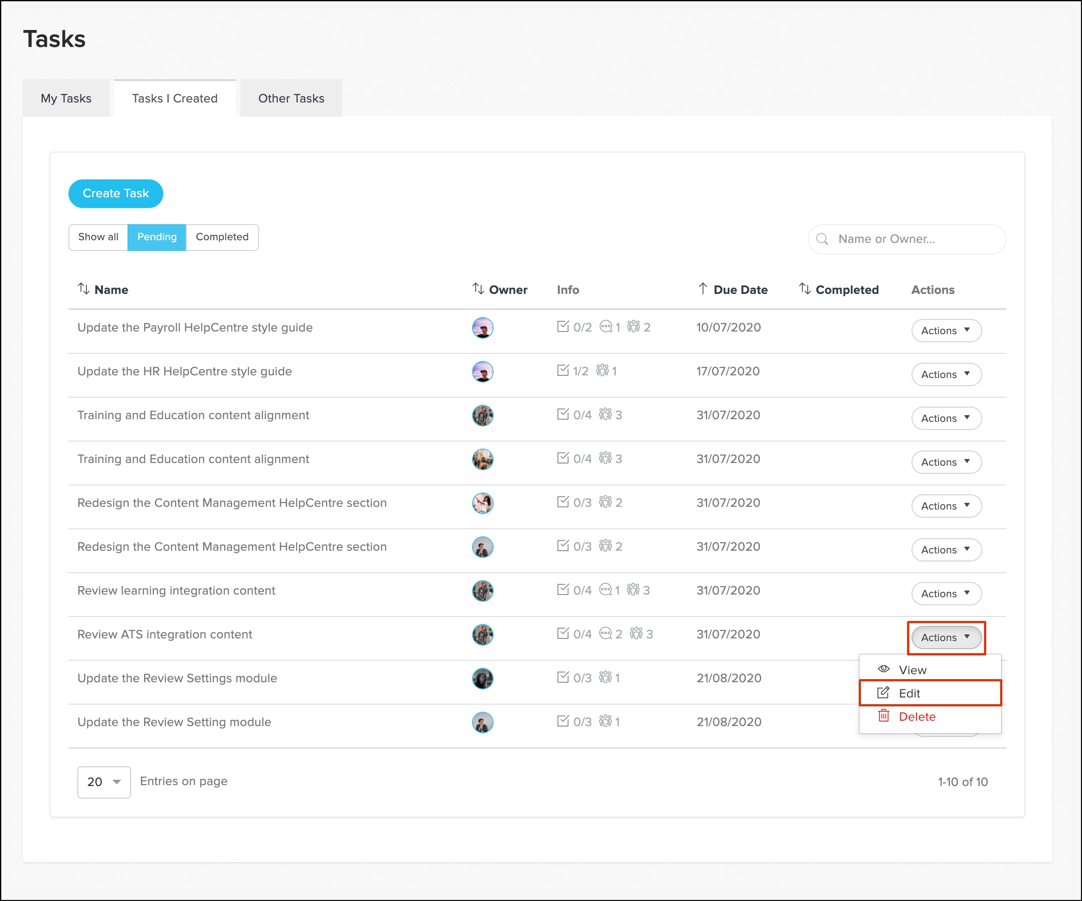Screen dimensions: 1082x901
Task: Focus the Name or Owner search field
Action: click(x=912, y=239)
